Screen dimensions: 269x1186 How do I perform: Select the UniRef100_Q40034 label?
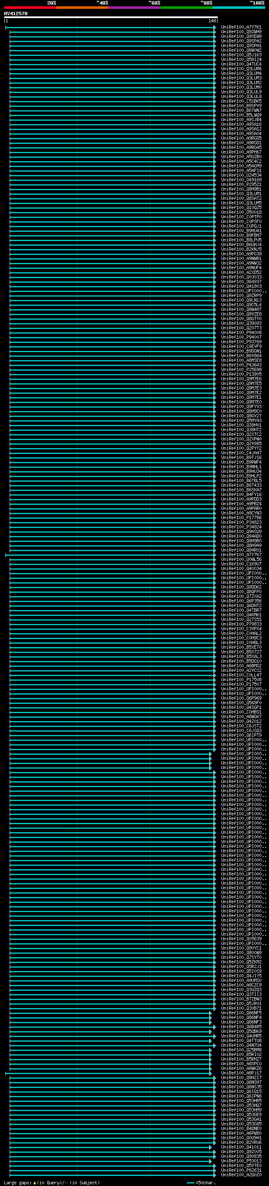click(x=241, y=569)
